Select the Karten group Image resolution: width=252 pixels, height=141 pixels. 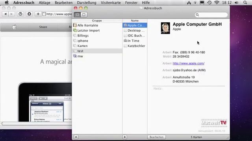(97, 46)
